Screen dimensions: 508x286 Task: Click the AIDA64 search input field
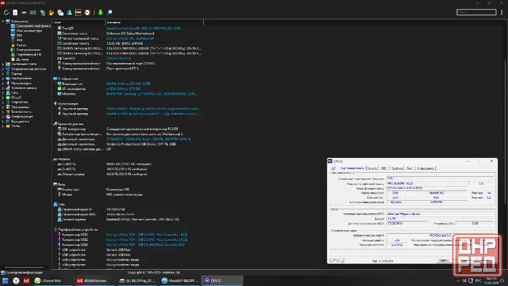[477, 12]
